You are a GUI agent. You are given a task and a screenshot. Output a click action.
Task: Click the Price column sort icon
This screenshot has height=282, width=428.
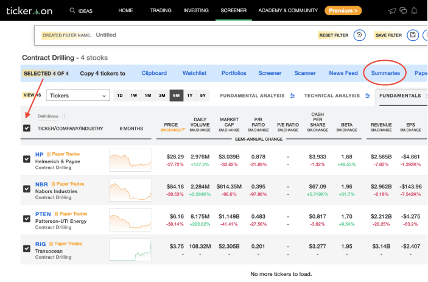(x=183, y=130)
